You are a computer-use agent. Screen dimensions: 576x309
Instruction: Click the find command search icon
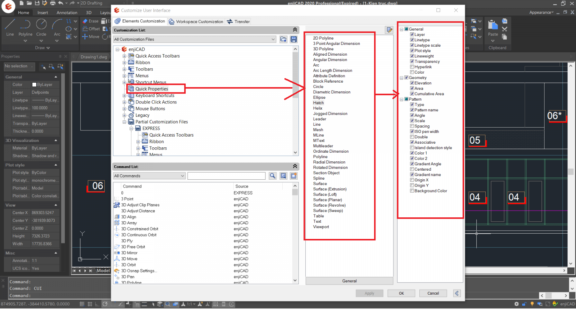pyautogui.click(x=273, y=176)
